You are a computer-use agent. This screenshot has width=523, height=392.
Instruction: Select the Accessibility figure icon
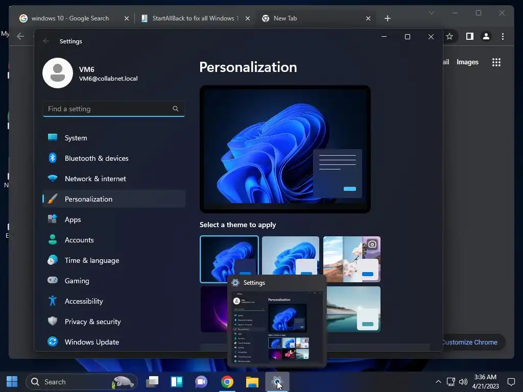point(53,301)
